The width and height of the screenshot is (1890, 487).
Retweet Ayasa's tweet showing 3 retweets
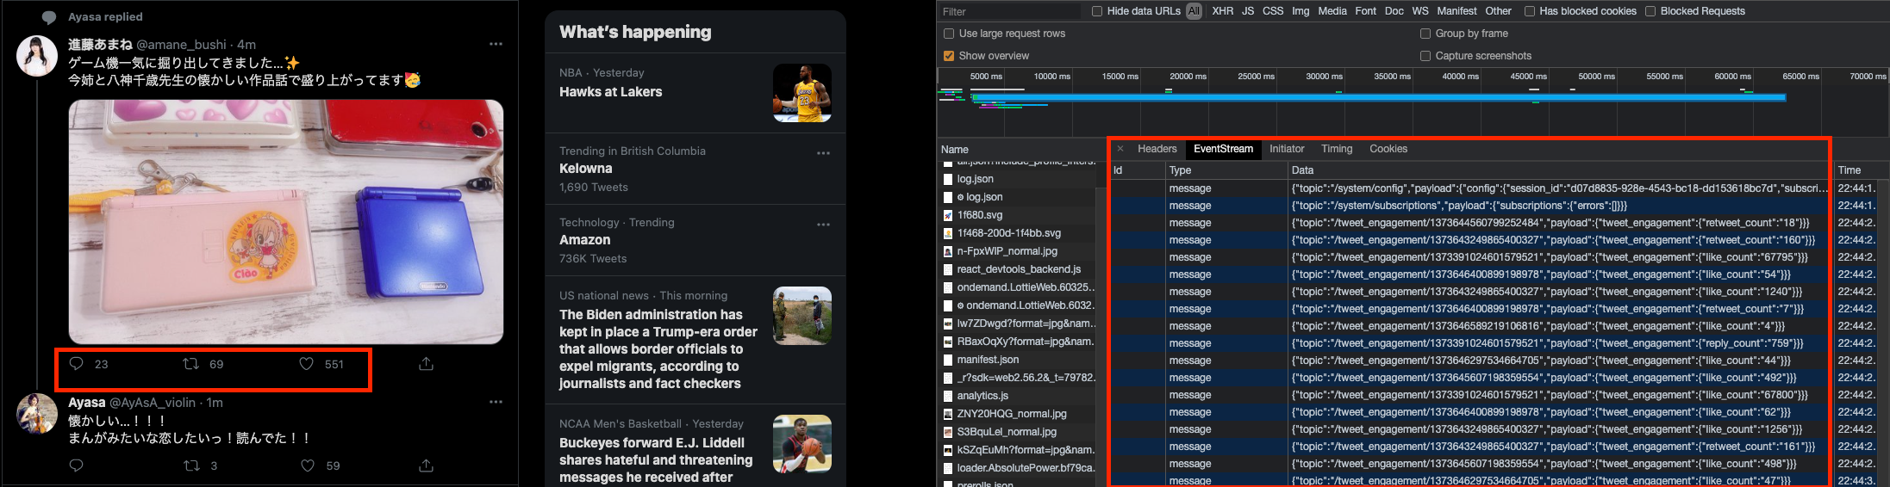click(x=191, y=465)
